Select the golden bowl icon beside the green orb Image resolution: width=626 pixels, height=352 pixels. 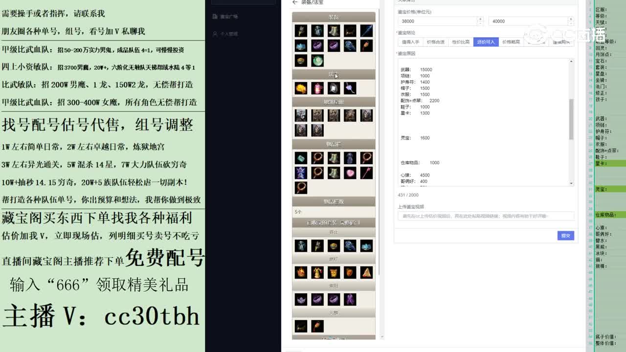tap(301, 60)
